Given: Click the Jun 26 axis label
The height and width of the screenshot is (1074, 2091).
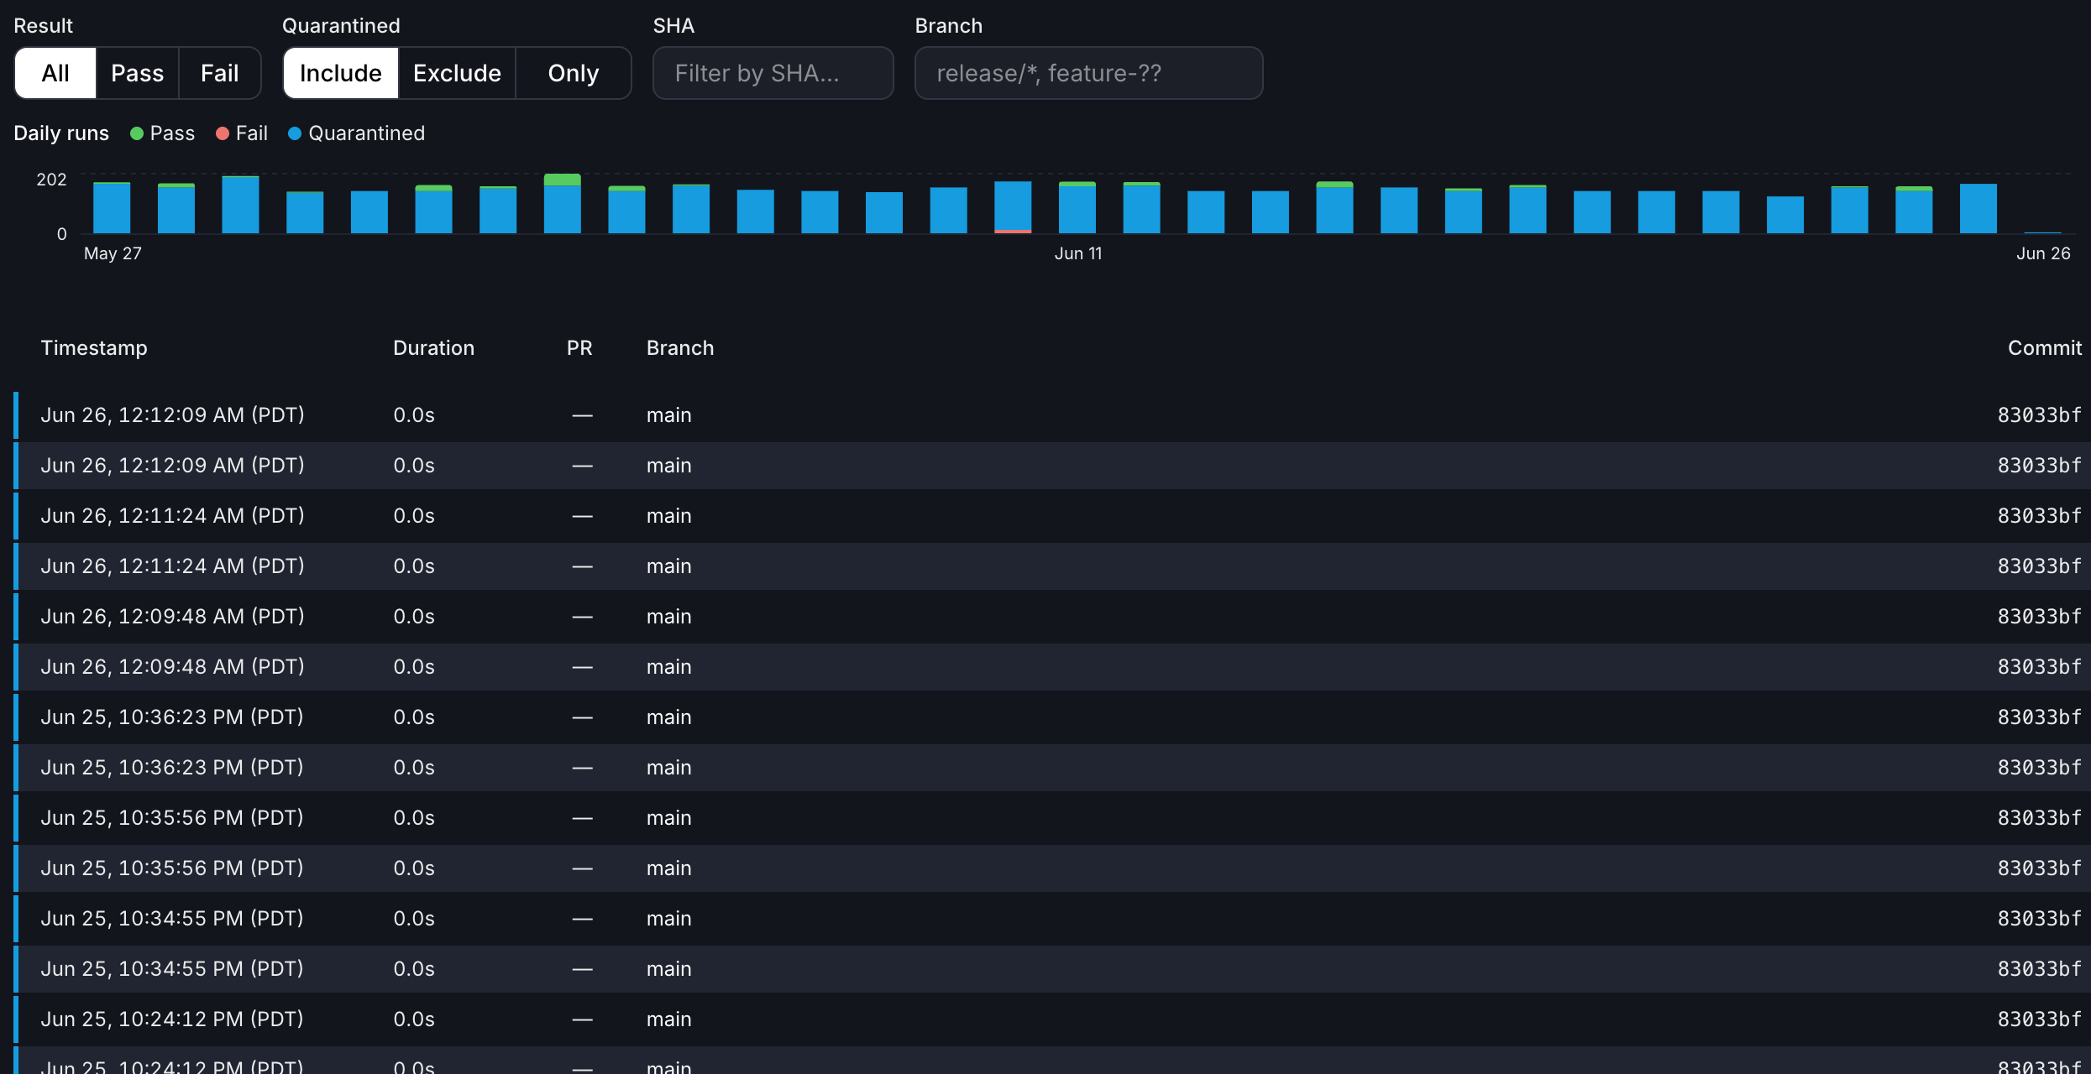Looking at the screenshot, I should pyautogui.click(x=2043, y=253).
